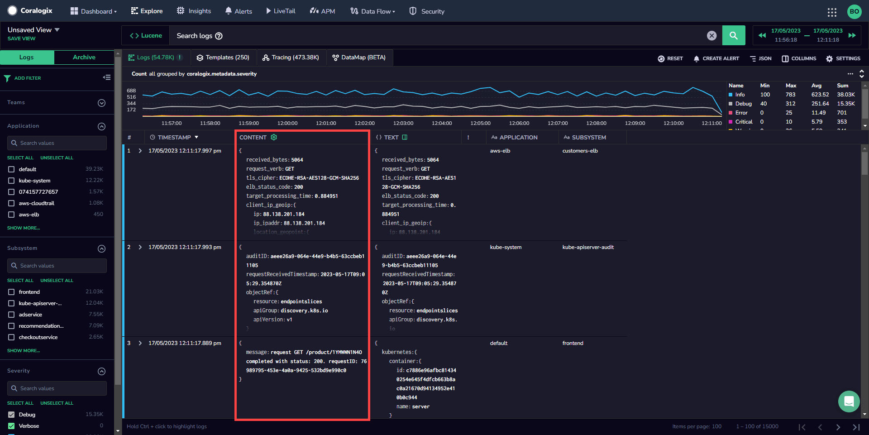Viewport: 869px width, 435px height.
Task: Click CREATE ALERT with the bell icon
Action: pyautogui.click(x=716, y=58)
